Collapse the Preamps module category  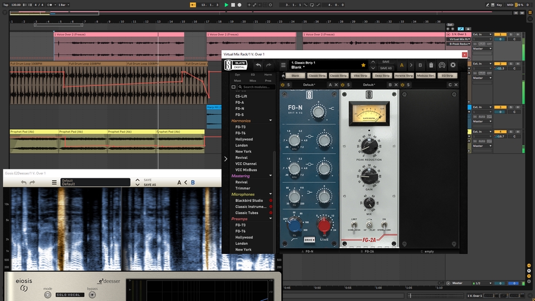[271, 219]
